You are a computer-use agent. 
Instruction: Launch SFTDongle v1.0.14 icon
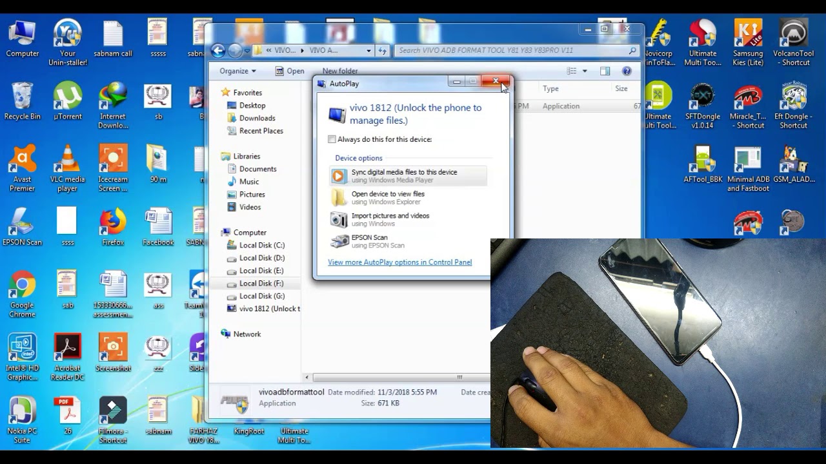tap(702, 106)
